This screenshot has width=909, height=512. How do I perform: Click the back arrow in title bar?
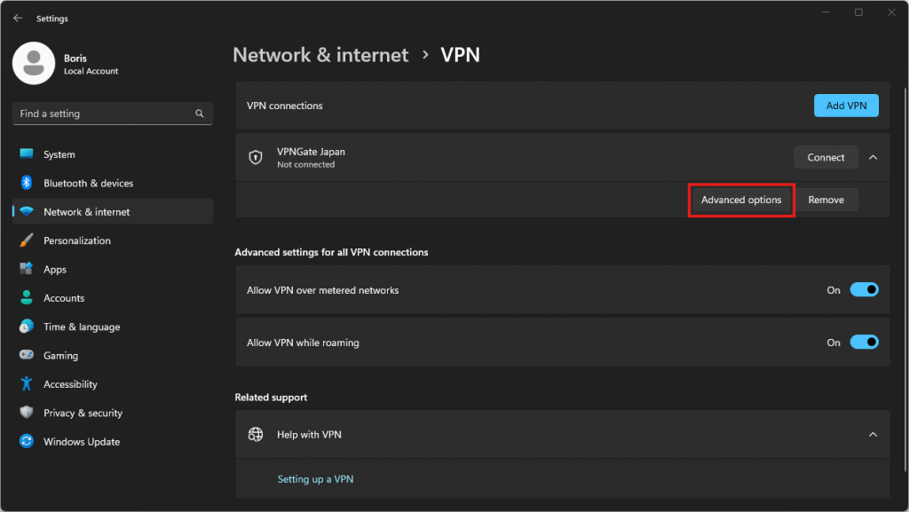18,18
